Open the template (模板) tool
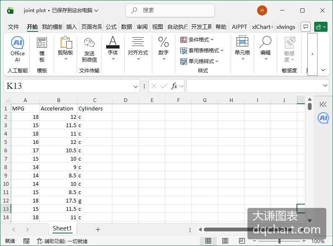The width and height of the screenshot is (333, 246). [x=42, y=50]
